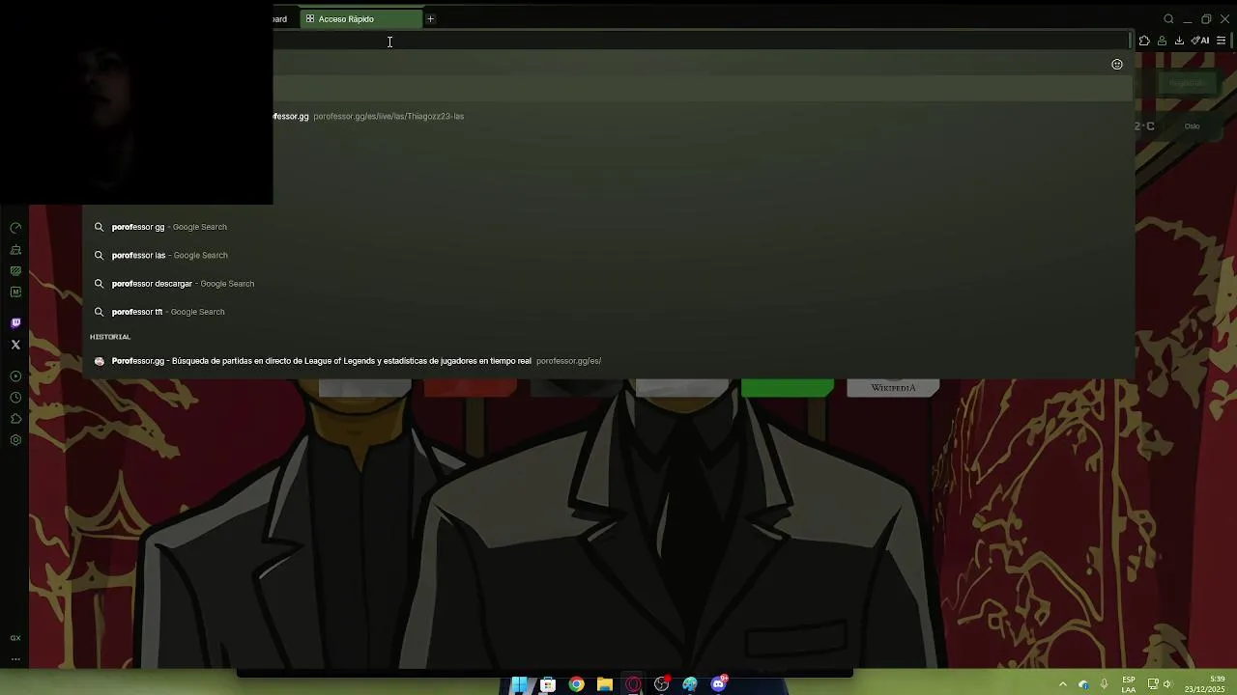Open the Aria AI button
This screenshot has width=1237, height=695.
(x=1201, y=41)
